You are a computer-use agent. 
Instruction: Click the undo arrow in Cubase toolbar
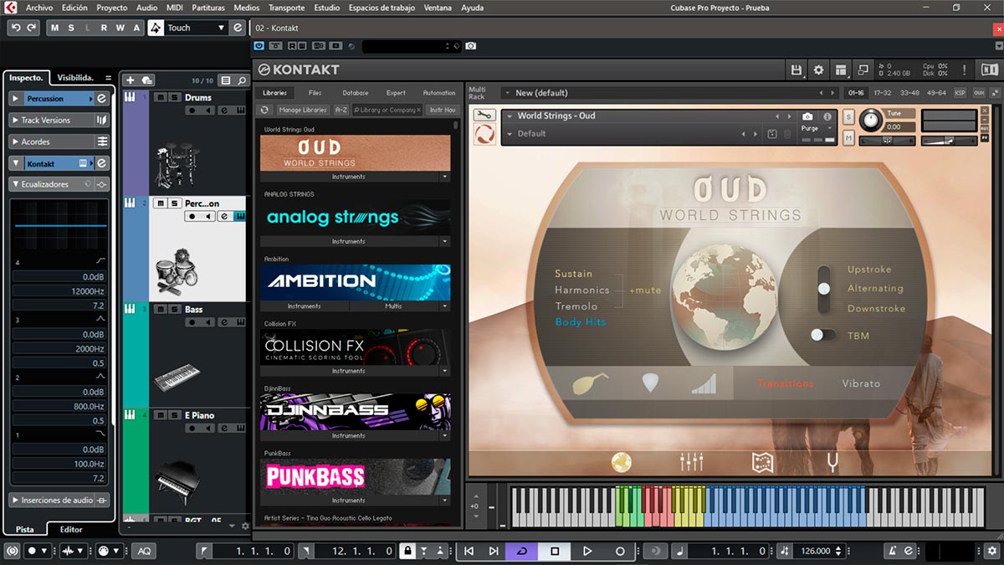point(16,28)
